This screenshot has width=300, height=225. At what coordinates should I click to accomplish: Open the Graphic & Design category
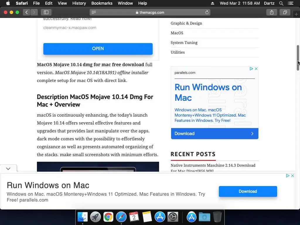[x=186, y=23]
